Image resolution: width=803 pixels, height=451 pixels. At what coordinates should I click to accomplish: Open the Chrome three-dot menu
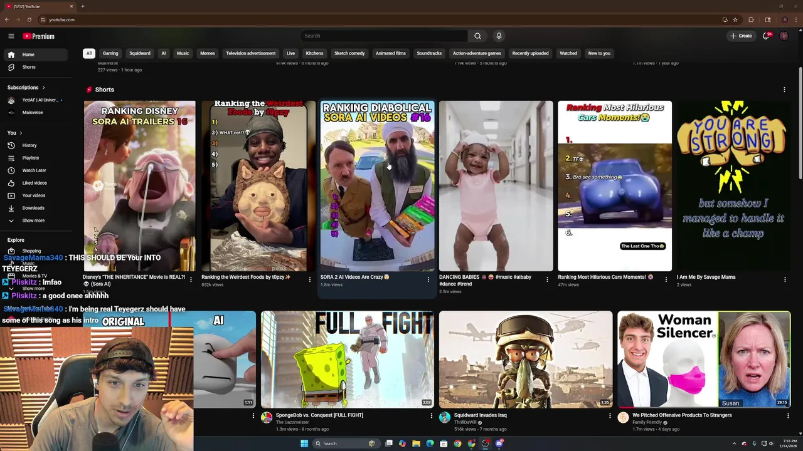[x=795, y=19]
